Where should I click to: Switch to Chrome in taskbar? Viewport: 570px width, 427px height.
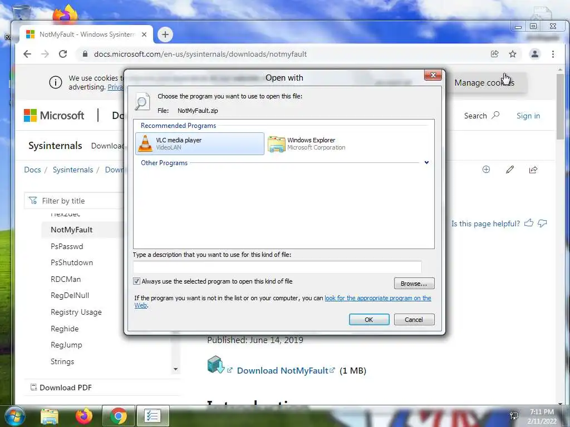coord(118,416)
